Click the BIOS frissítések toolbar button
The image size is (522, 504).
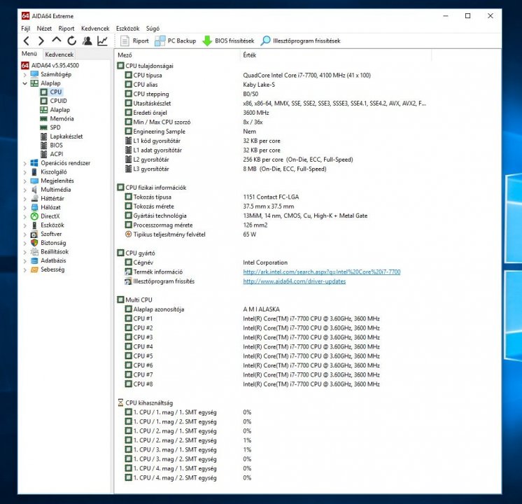click(228, 41)
